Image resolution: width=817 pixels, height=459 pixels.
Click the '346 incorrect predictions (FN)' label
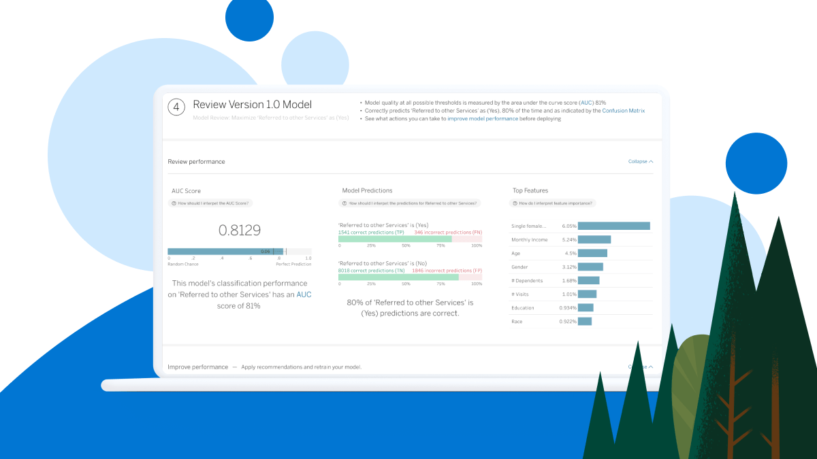(x=447, y=233)
